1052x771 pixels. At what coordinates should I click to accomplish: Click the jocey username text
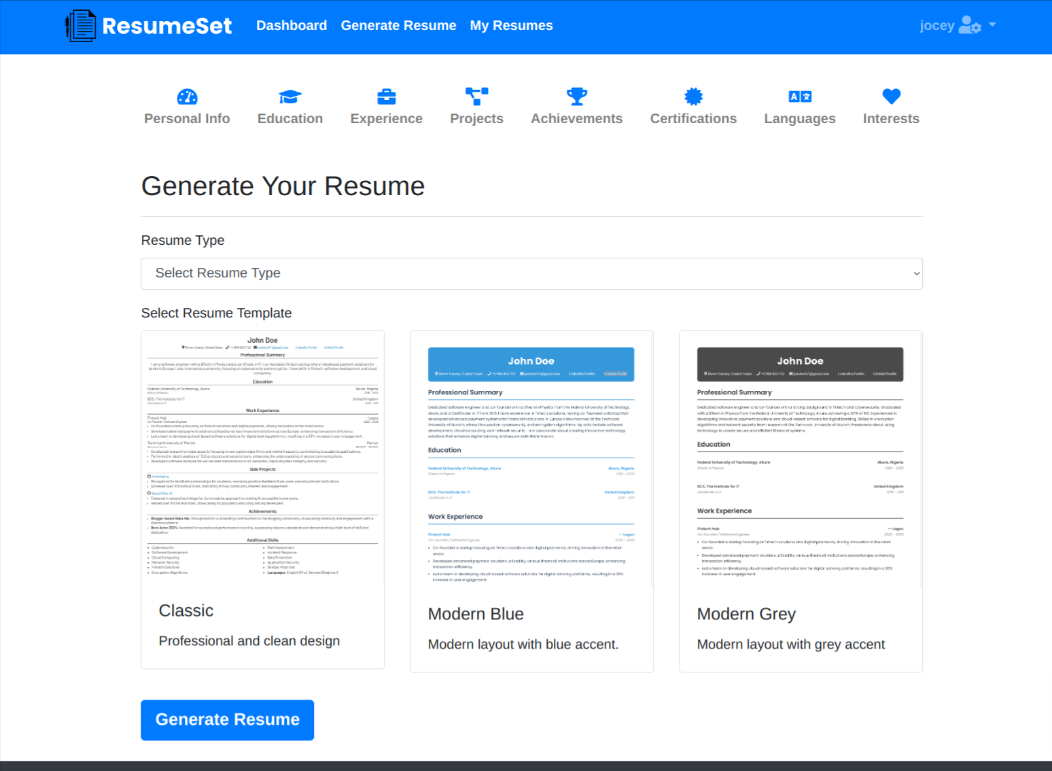[x=937, y=26]
